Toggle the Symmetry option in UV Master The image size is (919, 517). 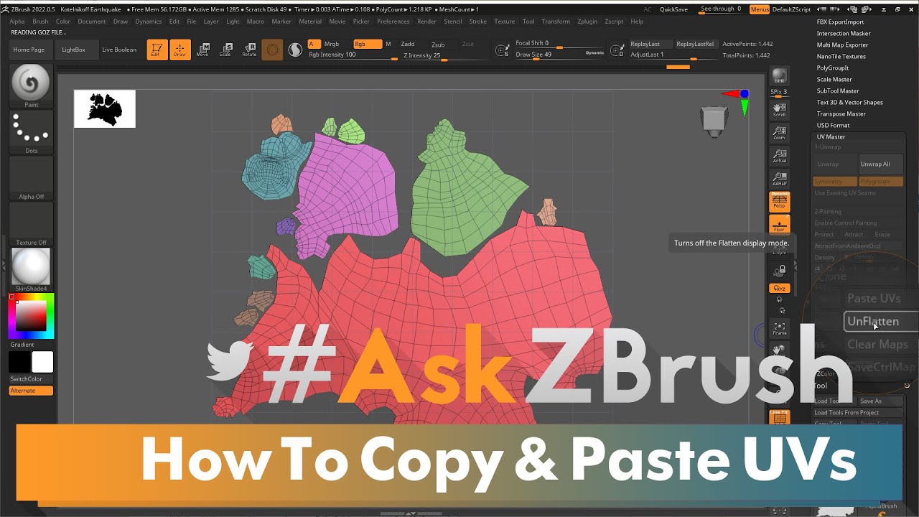coord(834,181)
